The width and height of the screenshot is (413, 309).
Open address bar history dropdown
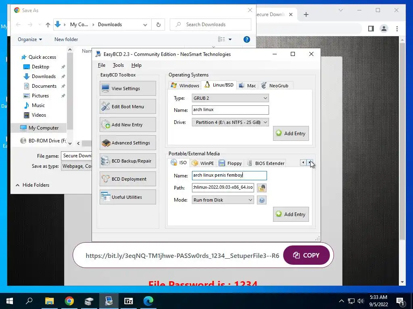pos(145,25)
